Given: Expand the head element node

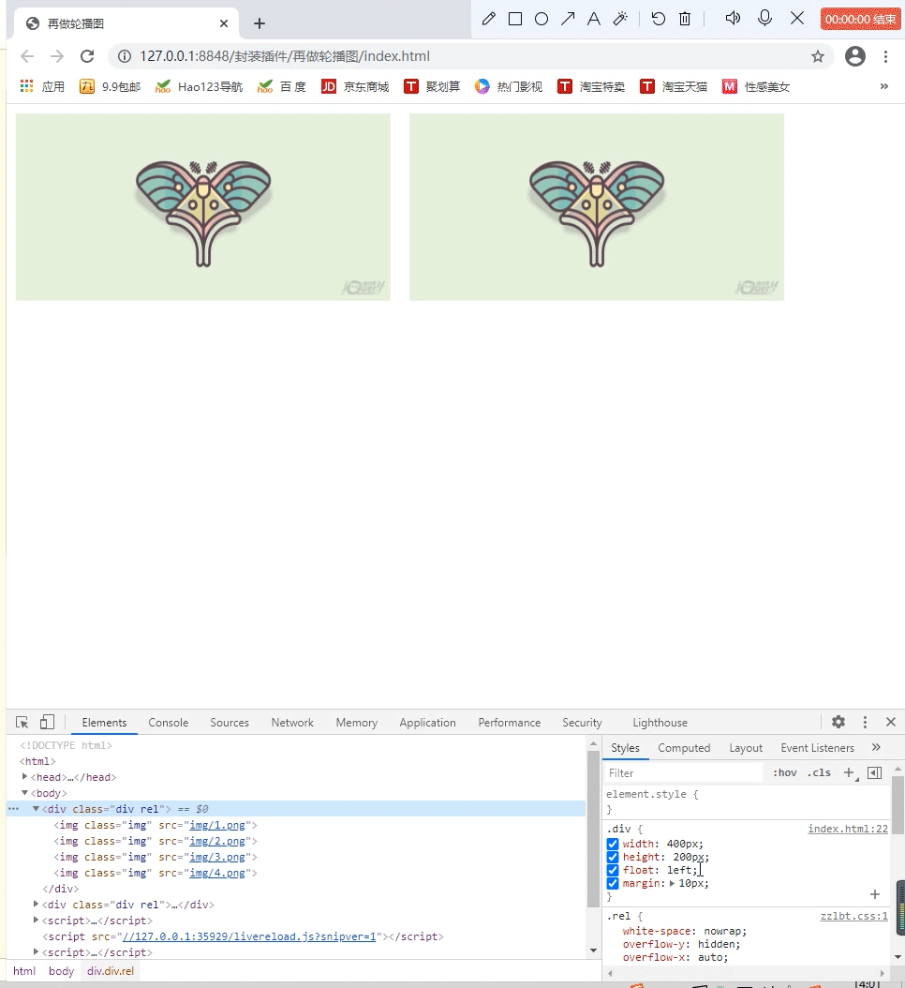Looking at the screenshot, I should tap(24, 777).
